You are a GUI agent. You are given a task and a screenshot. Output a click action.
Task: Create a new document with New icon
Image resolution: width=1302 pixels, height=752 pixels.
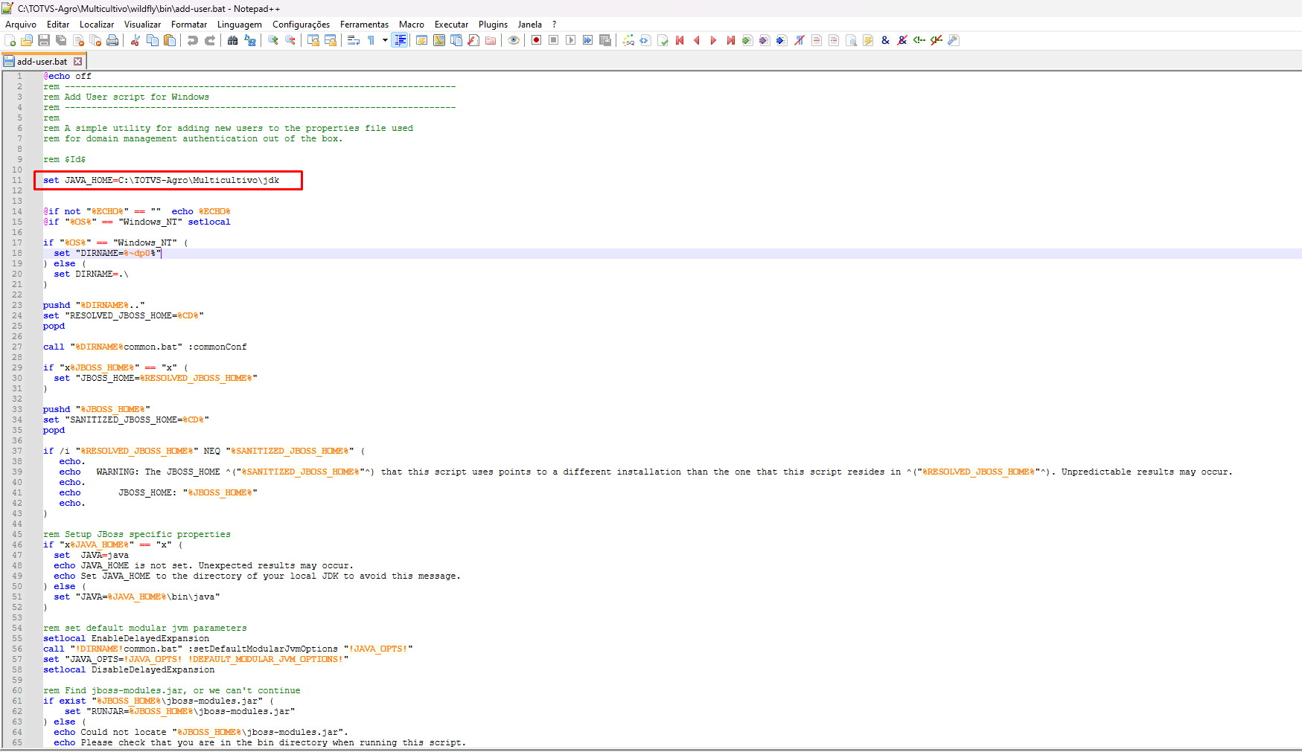click(x=10, y=40)
